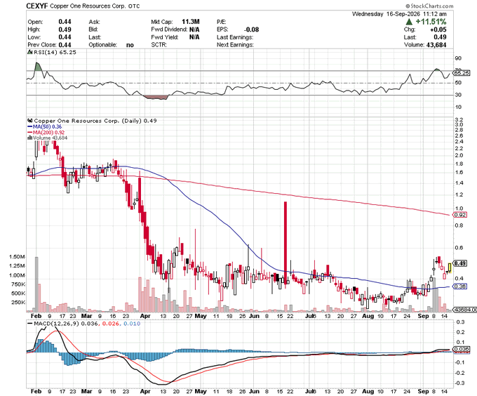This screenshot has height=396, width=477.
Task: Click the tall gray February volume spike bar
Action: point(36,284)
